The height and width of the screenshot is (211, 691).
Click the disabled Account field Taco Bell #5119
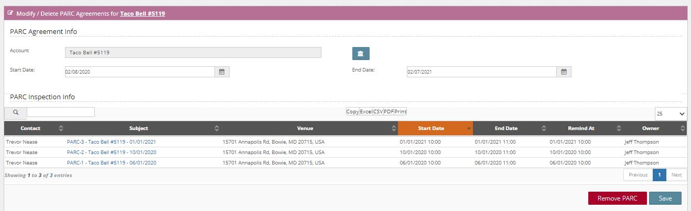pyautogui.click(x=193, y=53)
